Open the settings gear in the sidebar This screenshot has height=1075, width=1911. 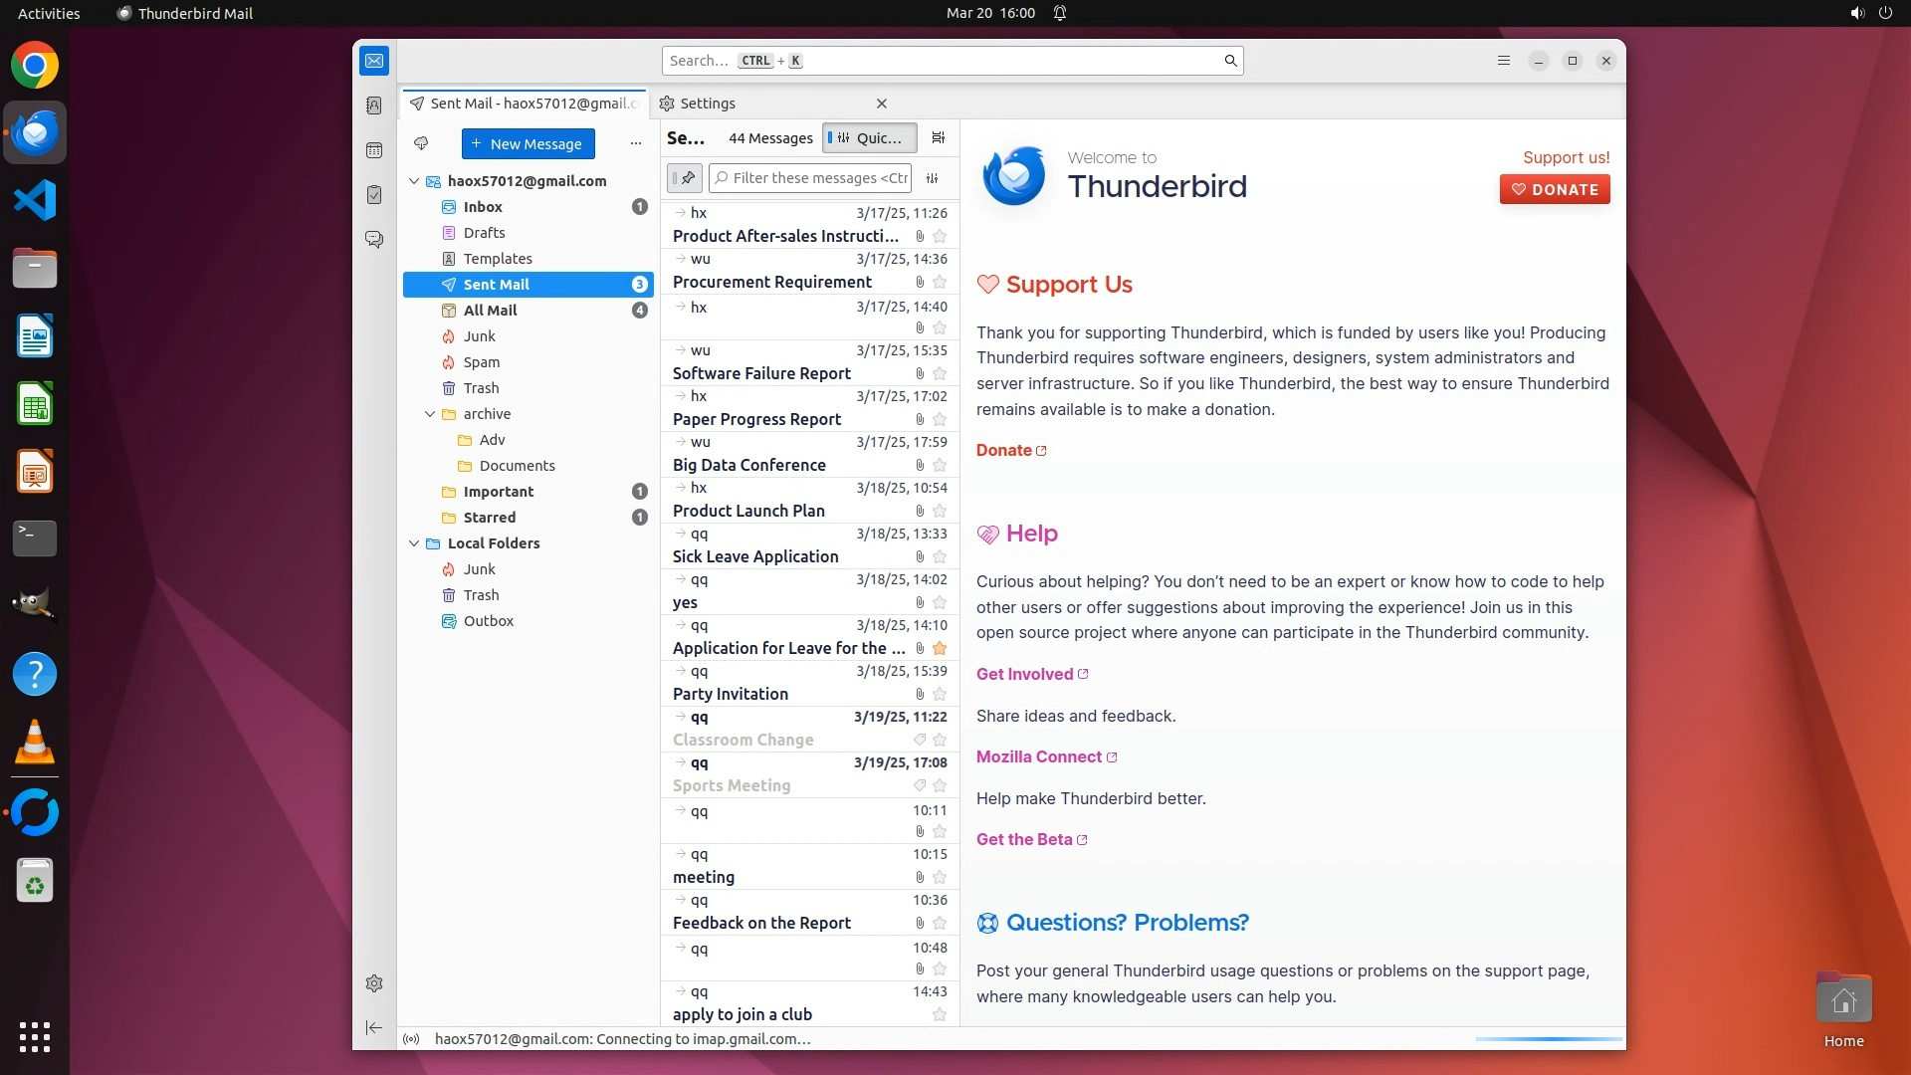[x=374, y=983]
